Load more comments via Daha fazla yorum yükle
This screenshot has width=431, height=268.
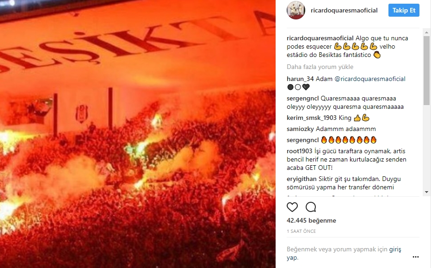click(320, 67)
